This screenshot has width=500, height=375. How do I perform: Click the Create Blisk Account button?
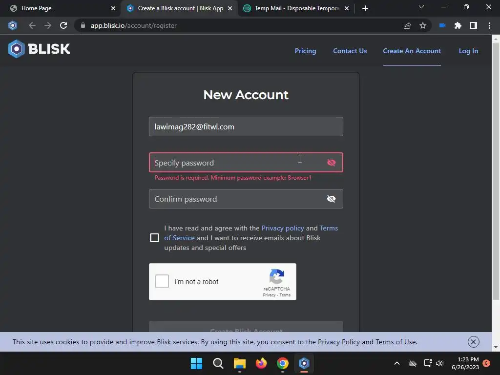(246, 327)
